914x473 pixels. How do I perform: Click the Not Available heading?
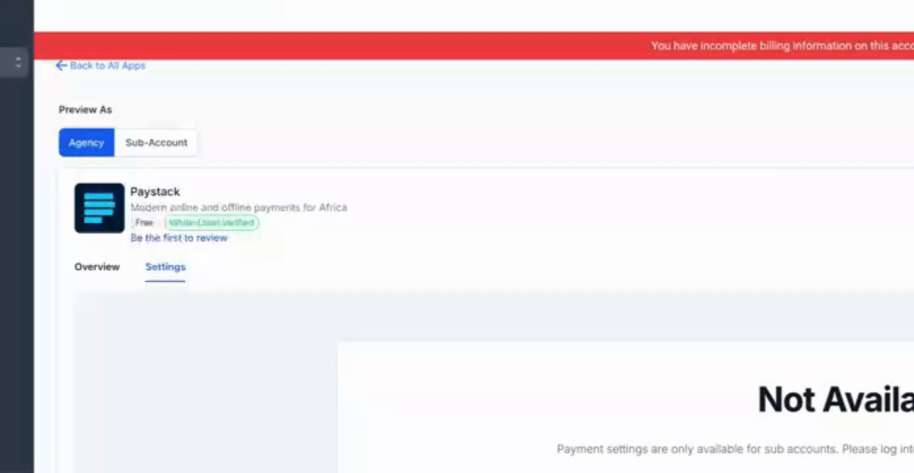[x=836, y=399]
